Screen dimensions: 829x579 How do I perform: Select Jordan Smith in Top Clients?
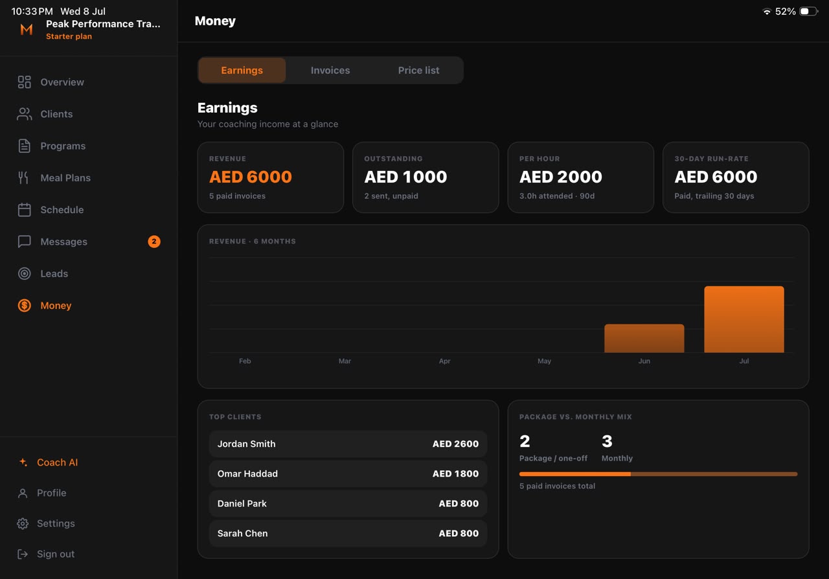348,444
